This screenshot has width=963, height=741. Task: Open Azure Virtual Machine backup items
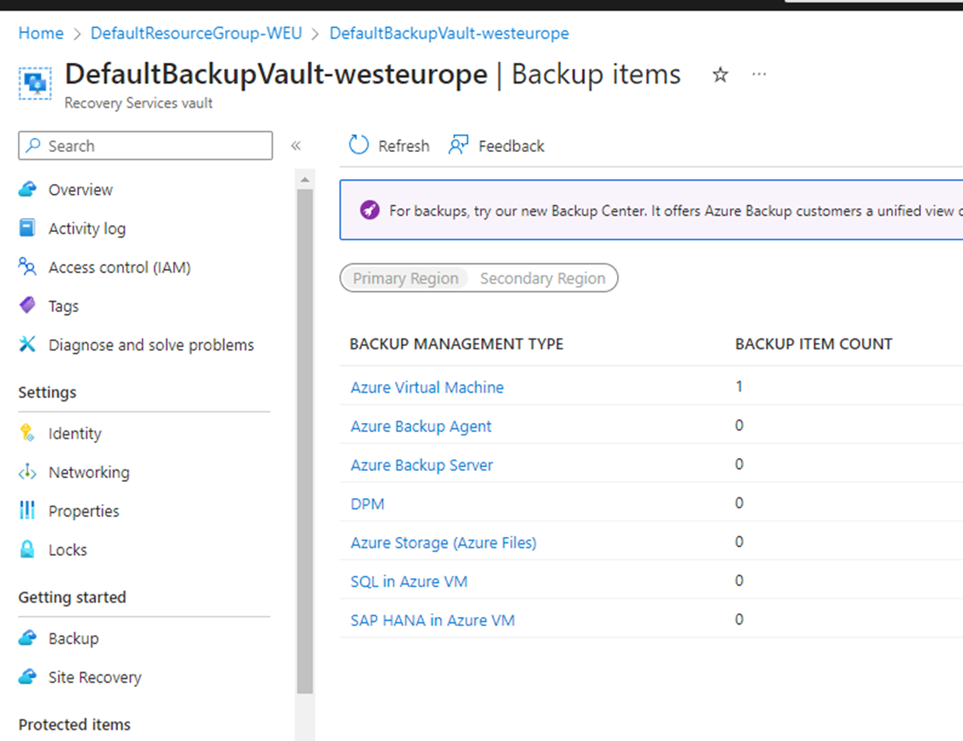(427, 387)
